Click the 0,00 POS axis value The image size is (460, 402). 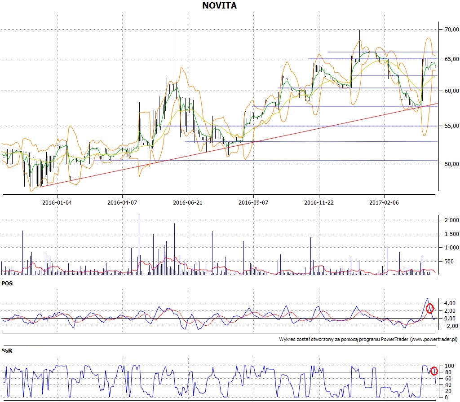(450, 319)
